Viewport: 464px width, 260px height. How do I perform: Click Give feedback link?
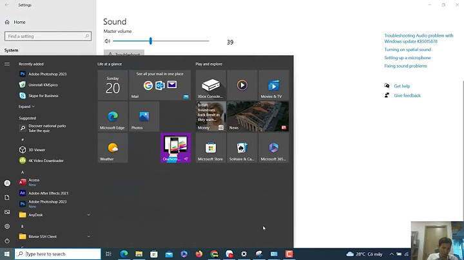click(x=407, y=95)
